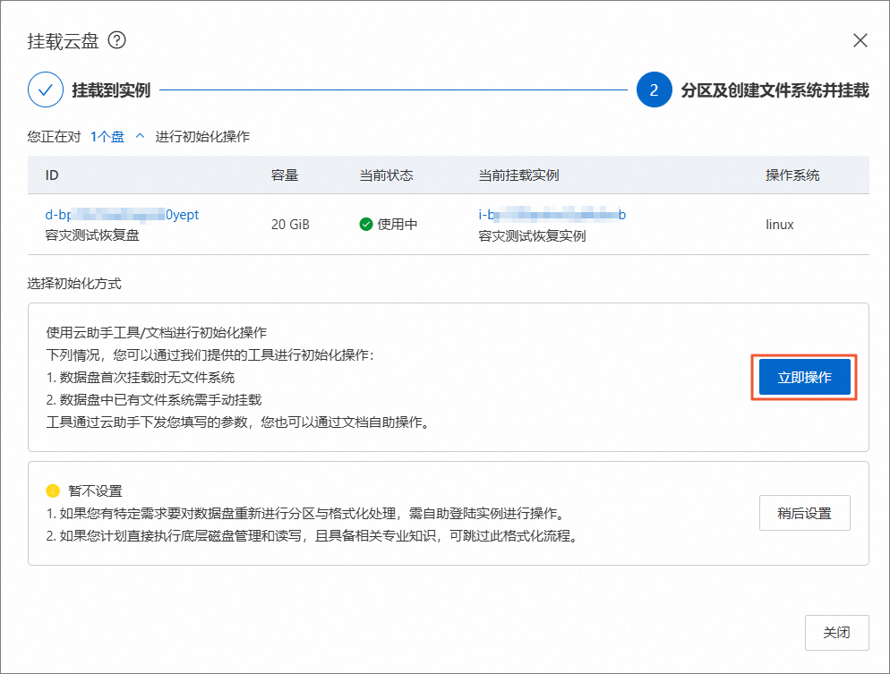890x674 pixels.
Task: Click the 关闭 button
Action: (836, 633)
